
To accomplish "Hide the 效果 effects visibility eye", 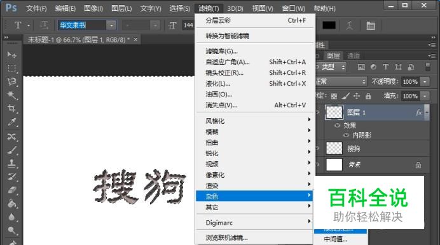I will click(x=337, y=126).
